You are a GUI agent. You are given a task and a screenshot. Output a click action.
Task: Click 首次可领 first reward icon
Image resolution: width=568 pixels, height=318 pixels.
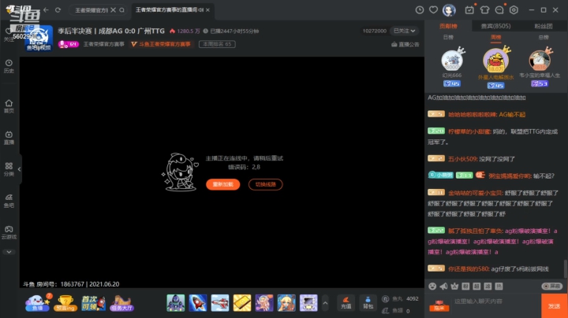[93, 303]
